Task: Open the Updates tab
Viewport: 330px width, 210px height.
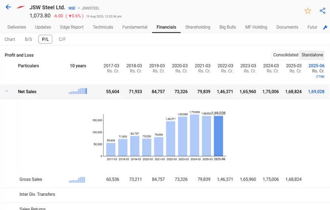Action: click(43, 27)
